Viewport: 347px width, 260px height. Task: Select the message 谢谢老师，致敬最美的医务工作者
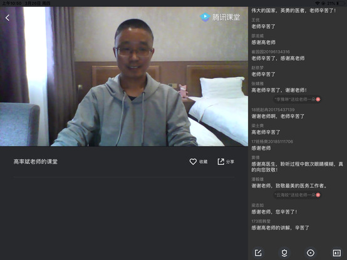pos(289,185)
